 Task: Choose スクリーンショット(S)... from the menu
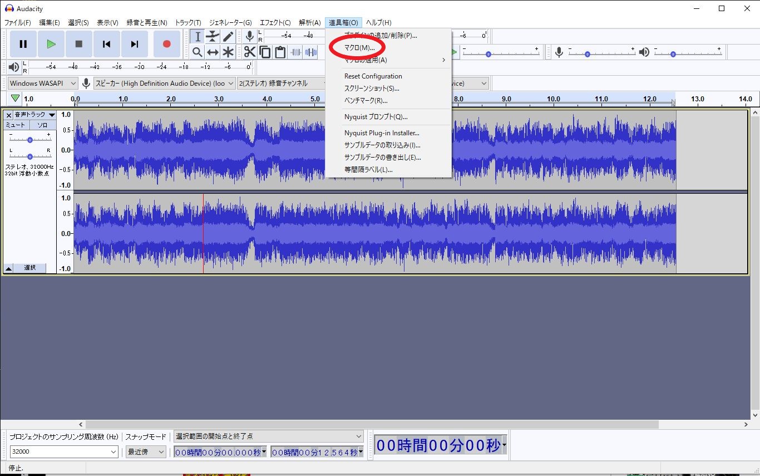pos(388,89)
